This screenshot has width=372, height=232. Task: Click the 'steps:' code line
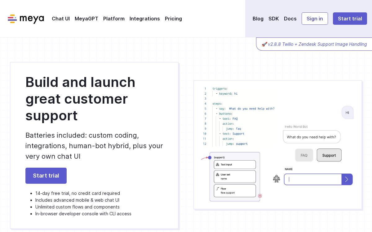[217, 104]
